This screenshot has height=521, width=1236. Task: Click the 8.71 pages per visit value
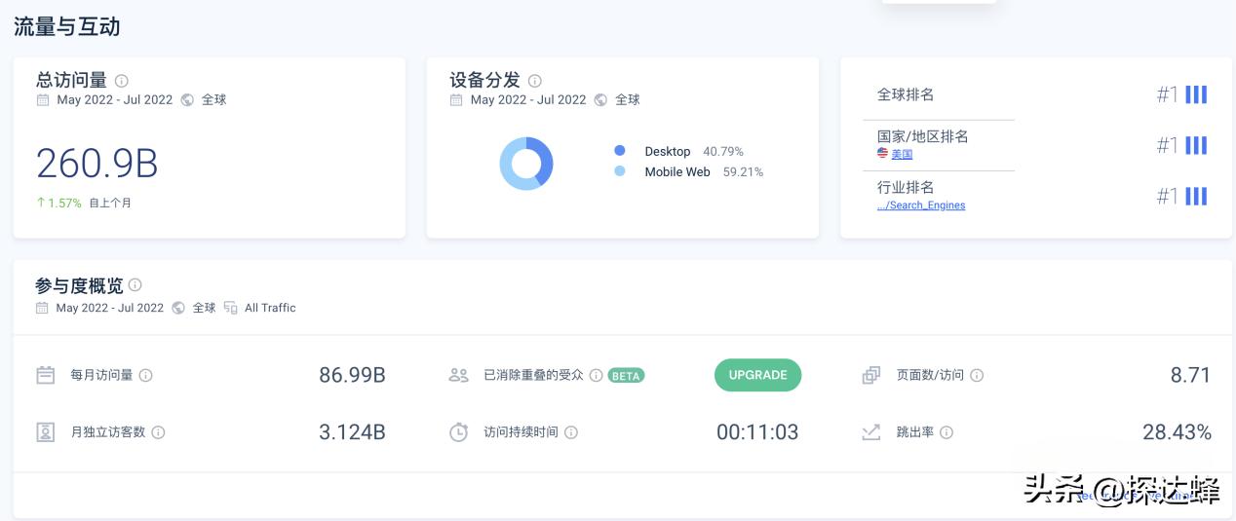1190,375
